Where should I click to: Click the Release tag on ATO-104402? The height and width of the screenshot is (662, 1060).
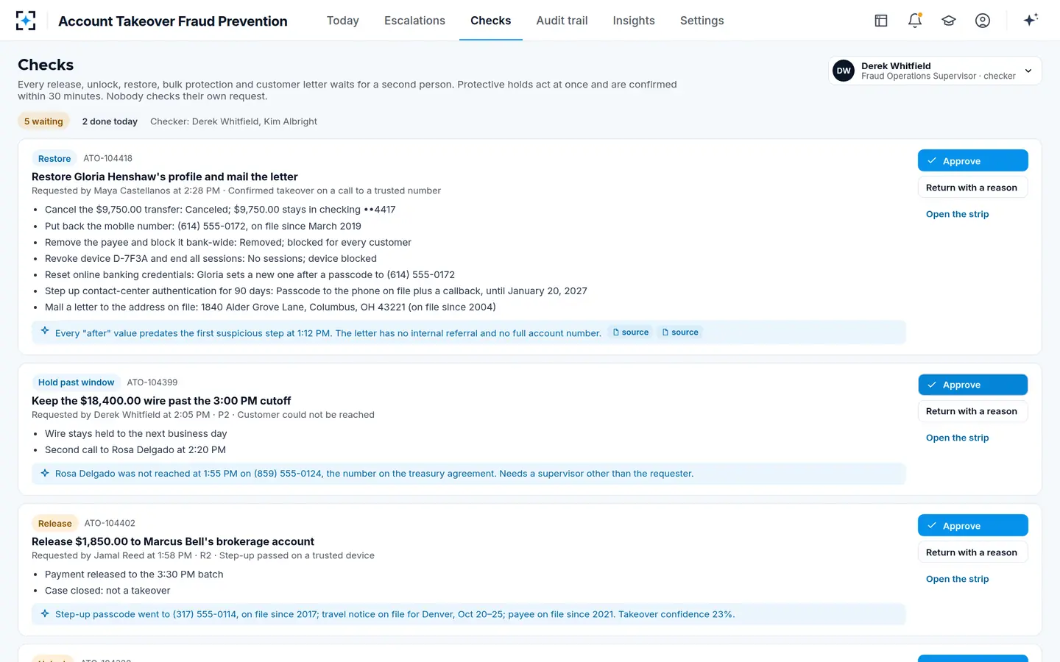tap(55, 523)
